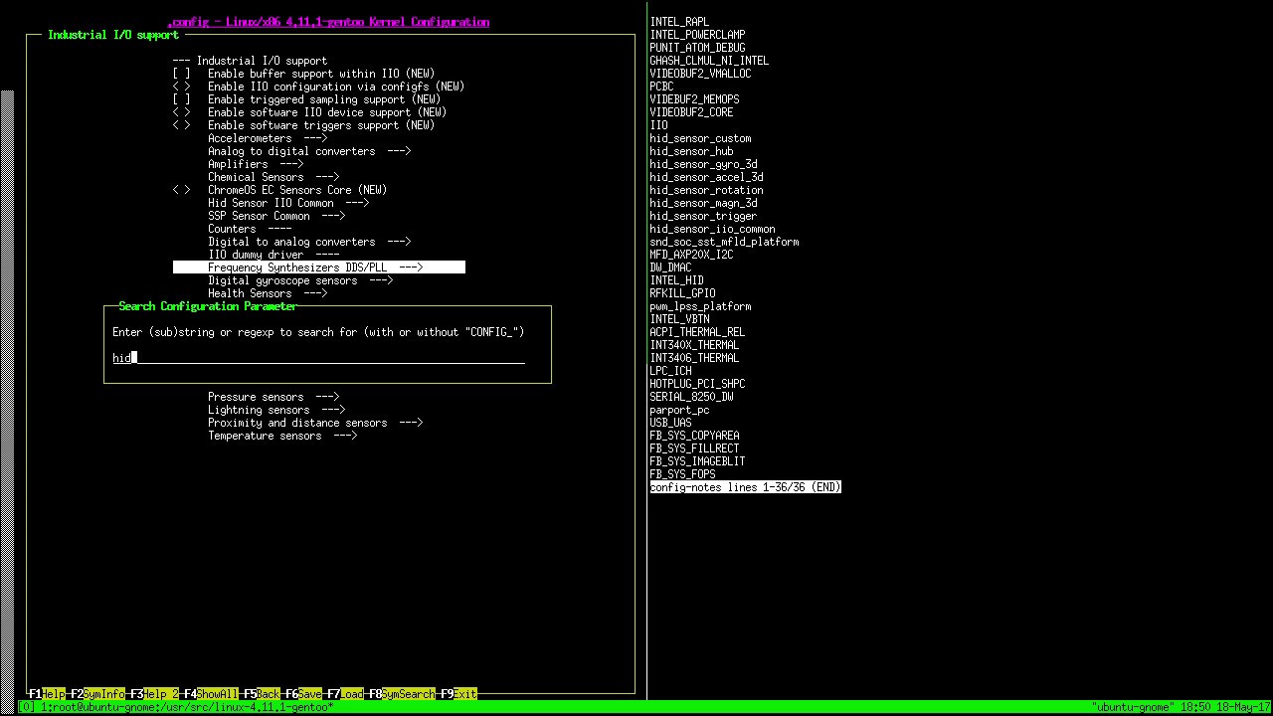1273x716 pixels.
Task: Click Industrial I/O support header line
Action: tap(250, 61)
